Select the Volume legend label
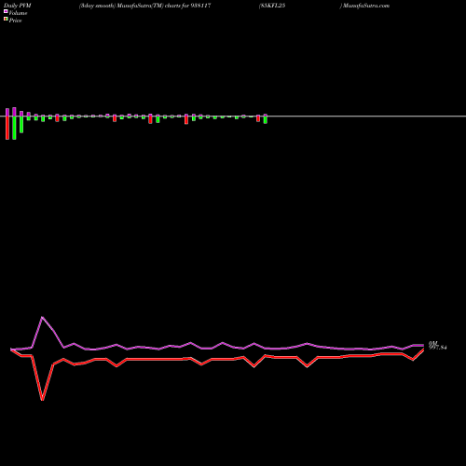This screenshot has width=466, height=466. point(18,13)
